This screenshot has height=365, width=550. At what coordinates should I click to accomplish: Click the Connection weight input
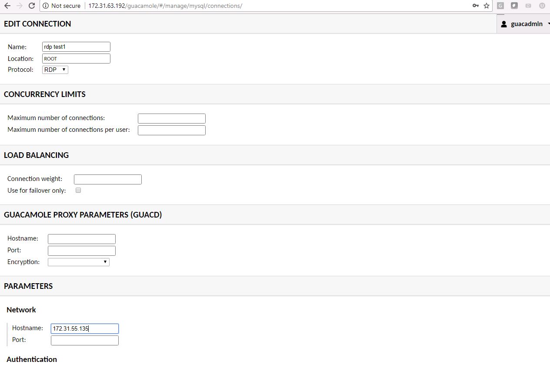pos(108,179)
